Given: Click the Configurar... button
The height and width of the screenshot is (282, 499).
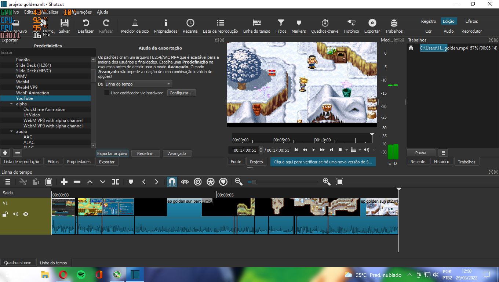Looking at the screenshot, I should 181,93.
